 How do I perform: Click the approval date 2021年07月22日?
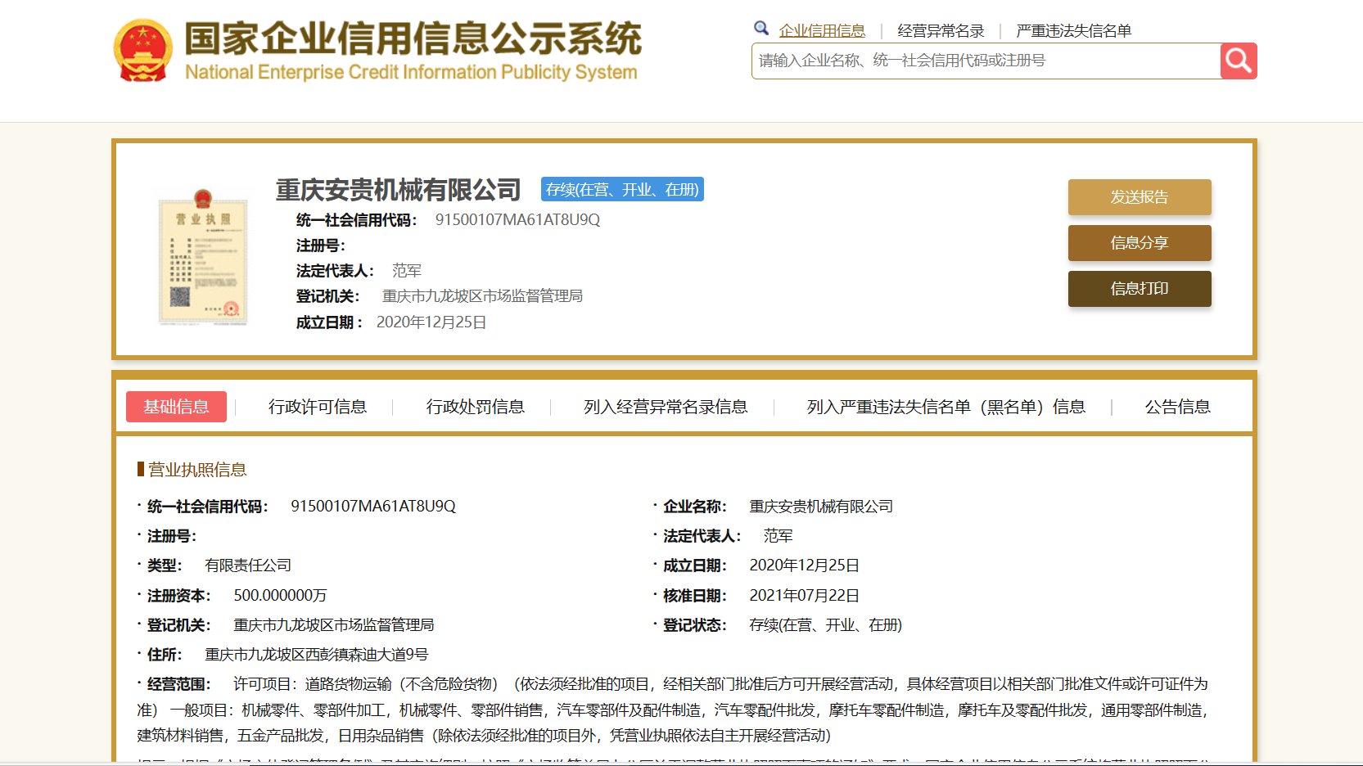(x=804, y=596)
